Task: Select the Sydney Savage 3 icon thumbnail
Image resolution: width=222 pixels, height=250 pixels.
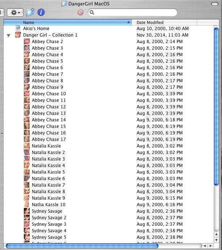Action: click(27, 224)
